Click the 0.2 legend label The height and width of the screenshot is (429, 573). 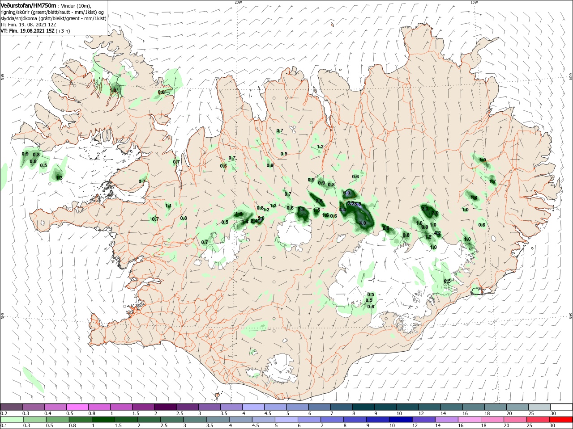pos(4,413)
